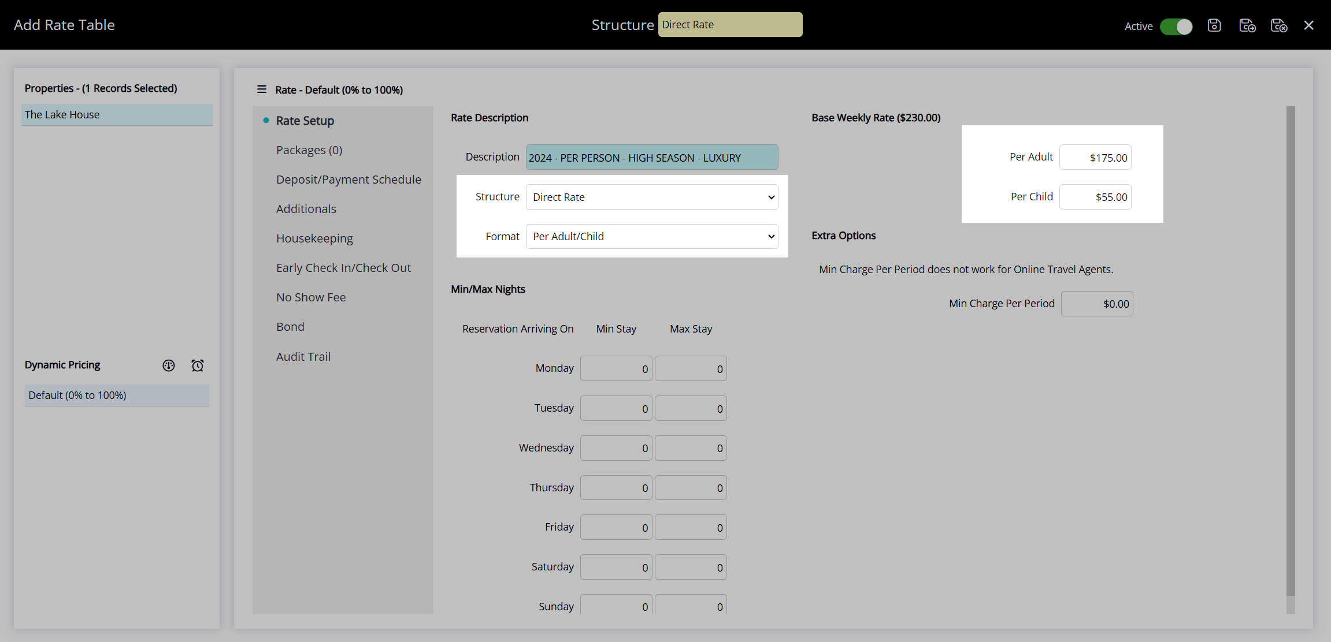This screenshot has width=1331, height=642.
Task: Click the Rate Description heading
Action: pyautogui.click(x=490, y=118)
